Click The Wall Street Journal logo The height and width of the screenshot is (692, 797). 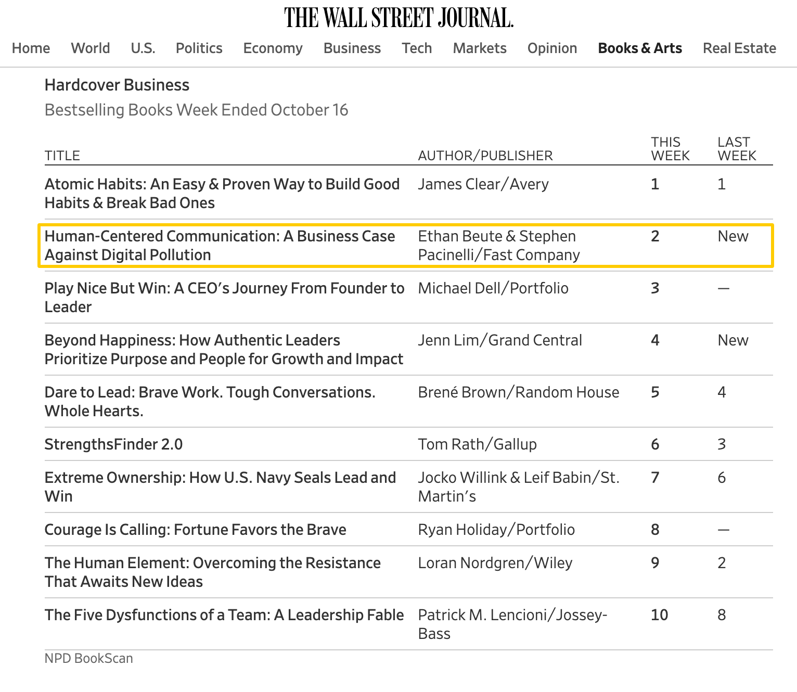(x=398, y=18)
